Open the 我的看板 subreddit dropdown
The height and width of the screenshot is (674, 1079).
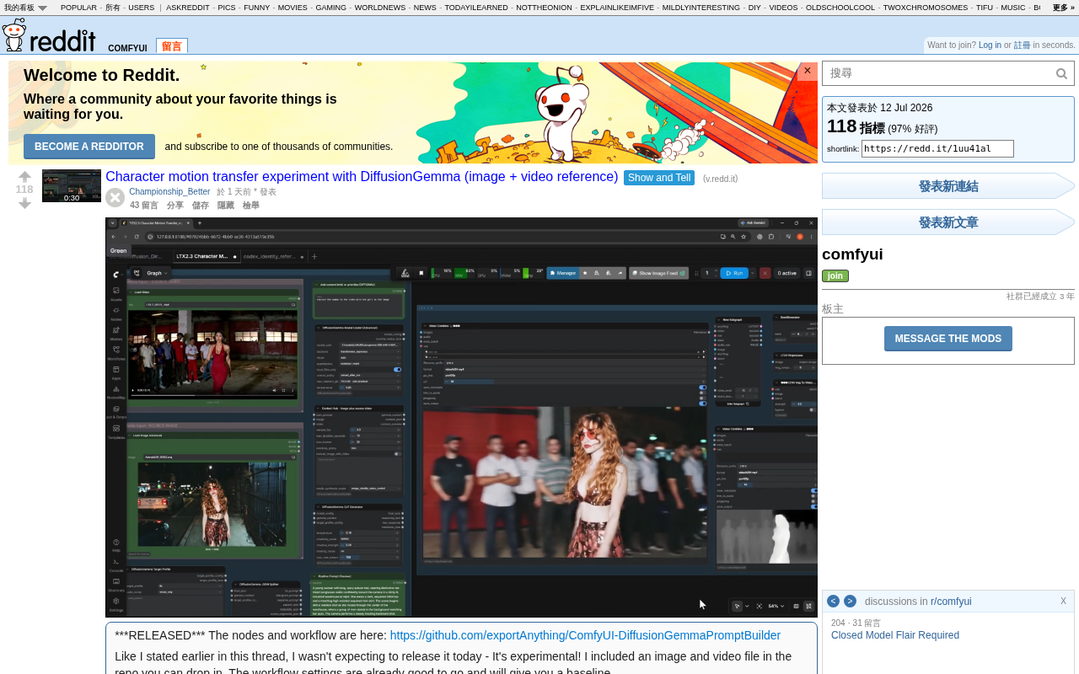tap(25, 8)
